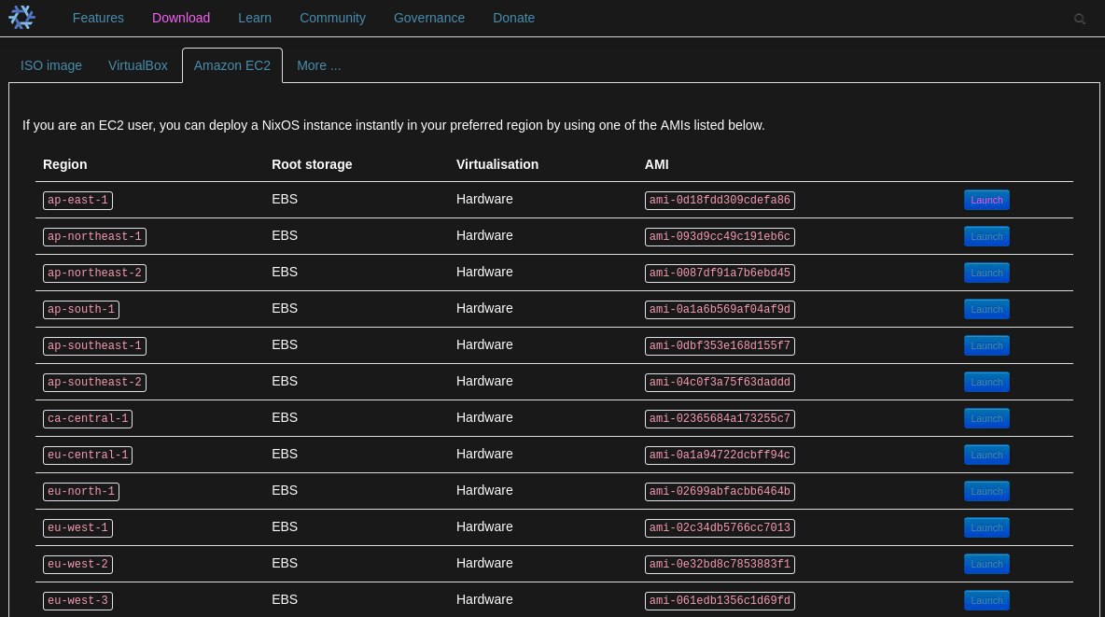Viewport: 1105px width, 617px height.
Task: Switch to the VirtualBox tab
Action: pyautogui.click(x=137, y=65)
